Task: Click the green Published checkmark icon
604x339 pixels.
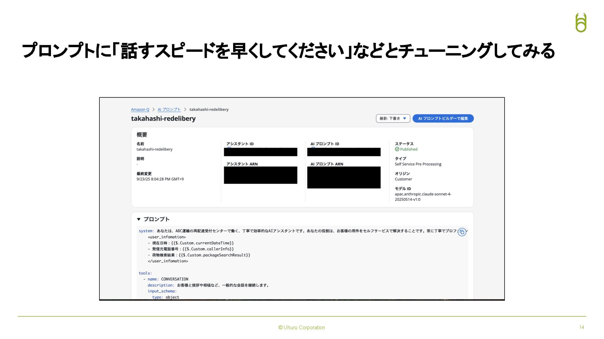Action: click(x=397, y=149)
